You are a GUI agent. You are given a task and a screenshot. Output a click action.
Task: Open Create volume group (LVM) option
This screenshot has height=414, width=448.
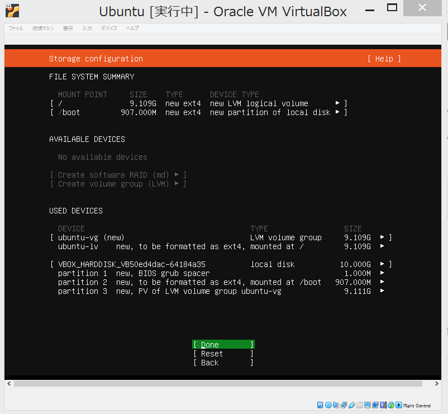pyautogui.click(x=118, y=184)
